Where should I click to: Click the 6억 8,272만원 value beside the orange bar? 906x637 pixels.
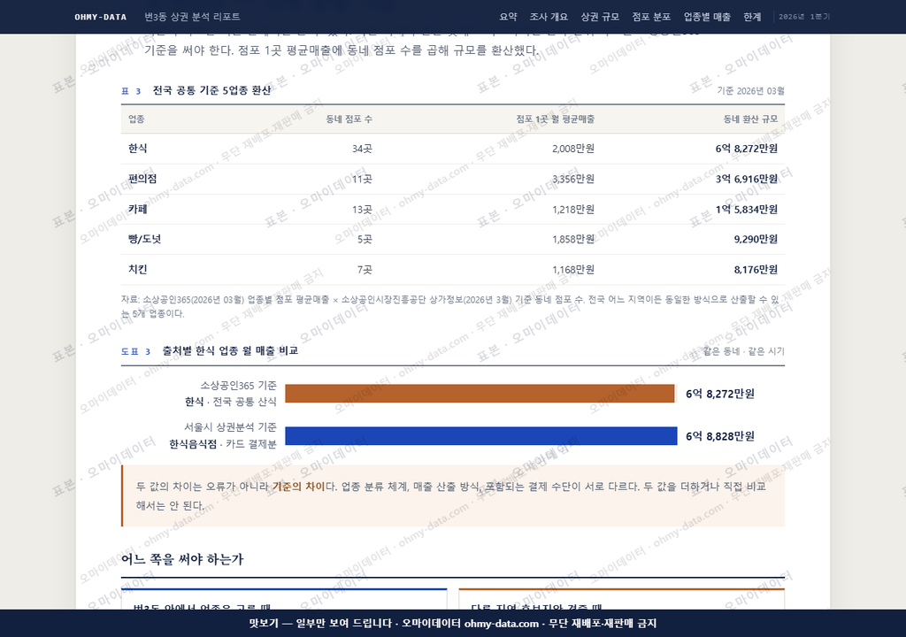click(720, 394)
